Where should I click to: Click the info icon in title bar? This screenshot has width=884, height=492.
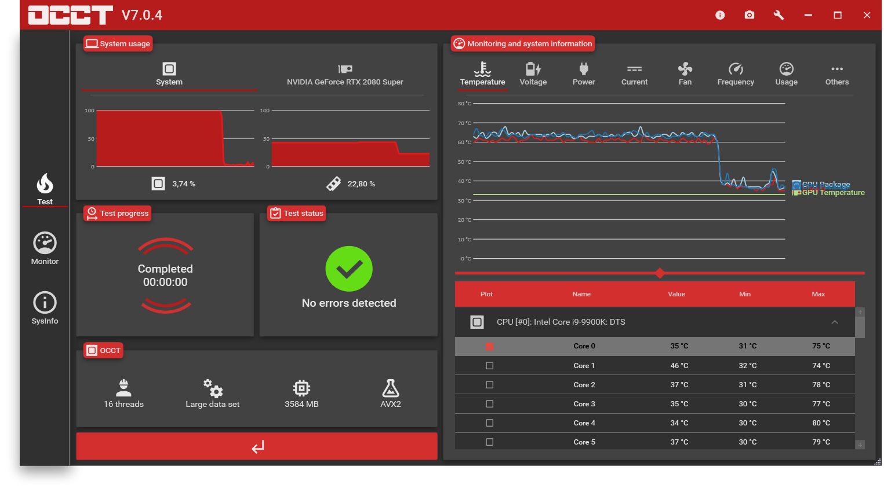[720, 15]
